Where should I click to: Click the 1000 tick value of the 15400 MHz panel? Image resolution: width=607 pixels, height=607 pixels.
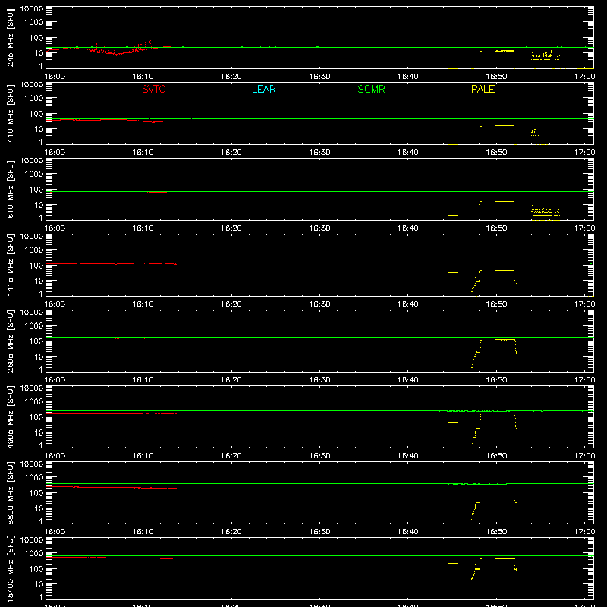coord(34,553)
